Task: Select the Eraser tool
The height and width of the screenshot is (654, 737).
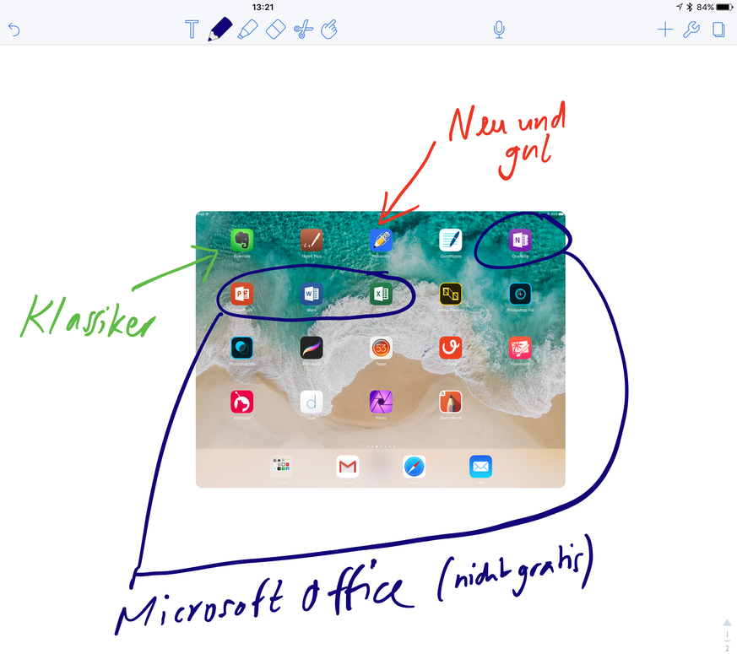Action: click(x=275, y=30)
